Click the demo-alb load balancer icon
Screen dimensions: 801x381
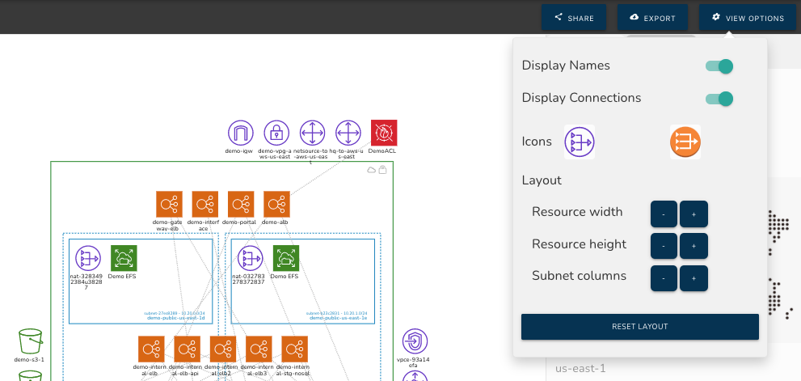(276, 204)
